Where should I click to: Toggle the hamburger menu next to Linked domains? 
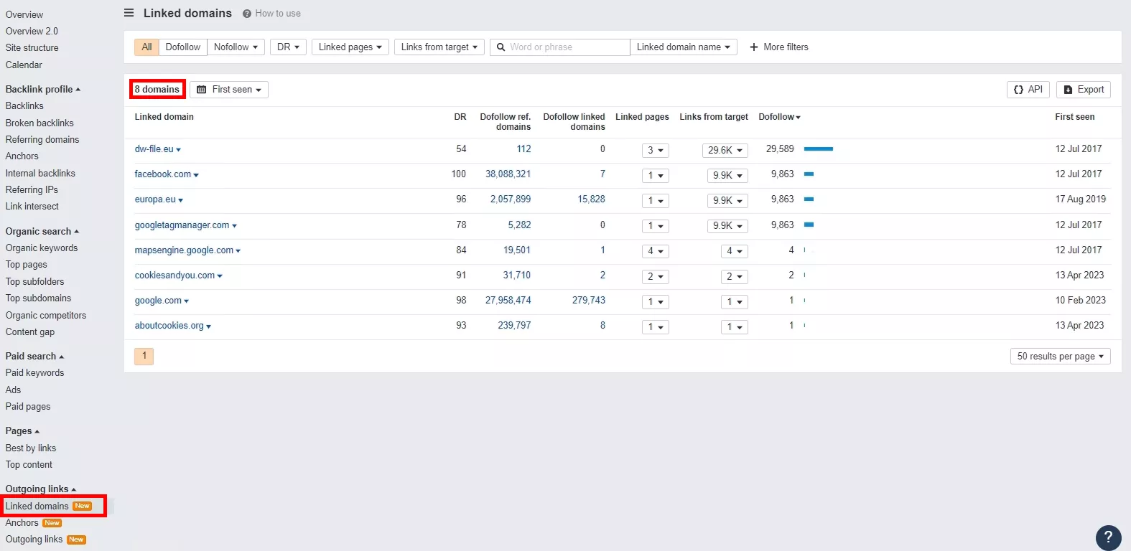129,13
